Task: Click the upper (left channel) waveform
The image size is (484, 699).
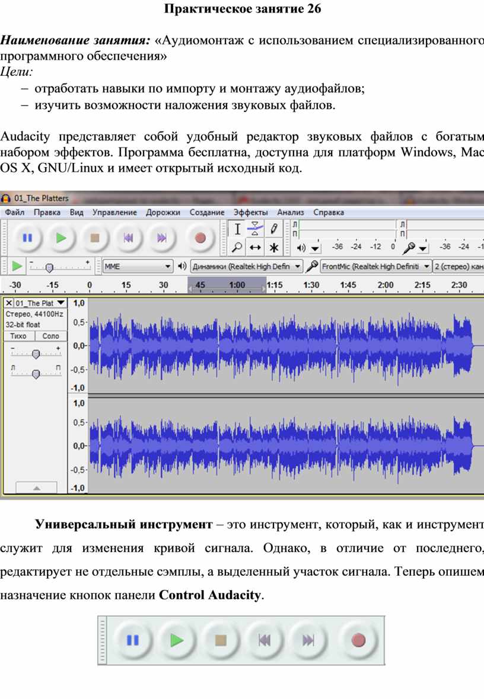Action: [x=286, y=345]
